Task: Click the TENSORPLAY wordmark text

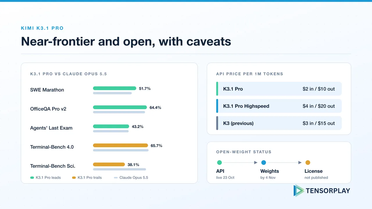Action: [x=328, y=191]
